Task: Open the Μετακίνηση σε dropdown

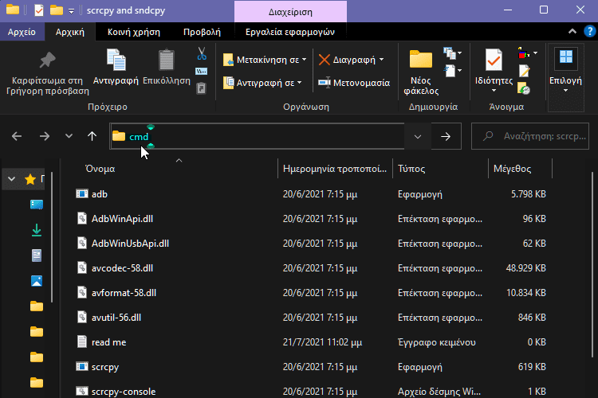Action: pos(265,60)
